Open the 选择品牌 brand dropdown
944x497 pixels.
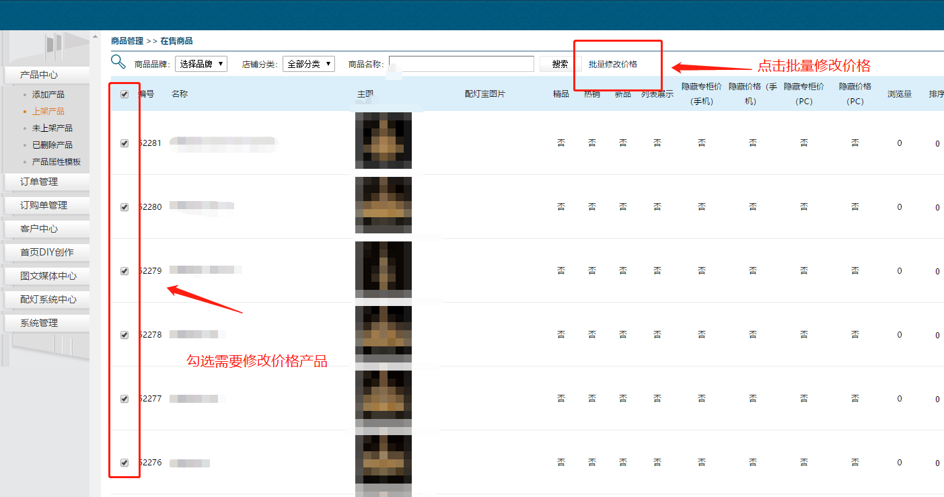click(201, 64)
